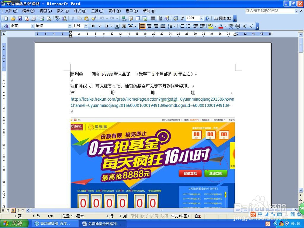Apply red font color swatch
Screen dimensions: 304x228
221,26
